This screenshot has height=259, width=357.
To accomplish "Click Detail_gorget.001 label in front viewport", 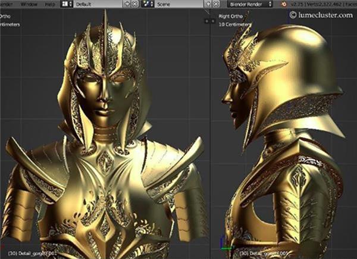I will [32, 253].
